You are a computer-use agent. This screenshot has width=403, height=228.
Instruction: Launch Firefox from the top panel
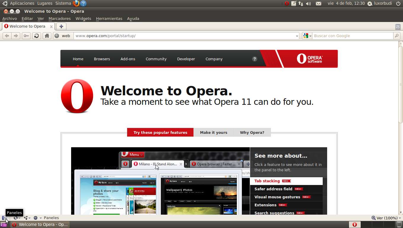[x=76, y=4]
